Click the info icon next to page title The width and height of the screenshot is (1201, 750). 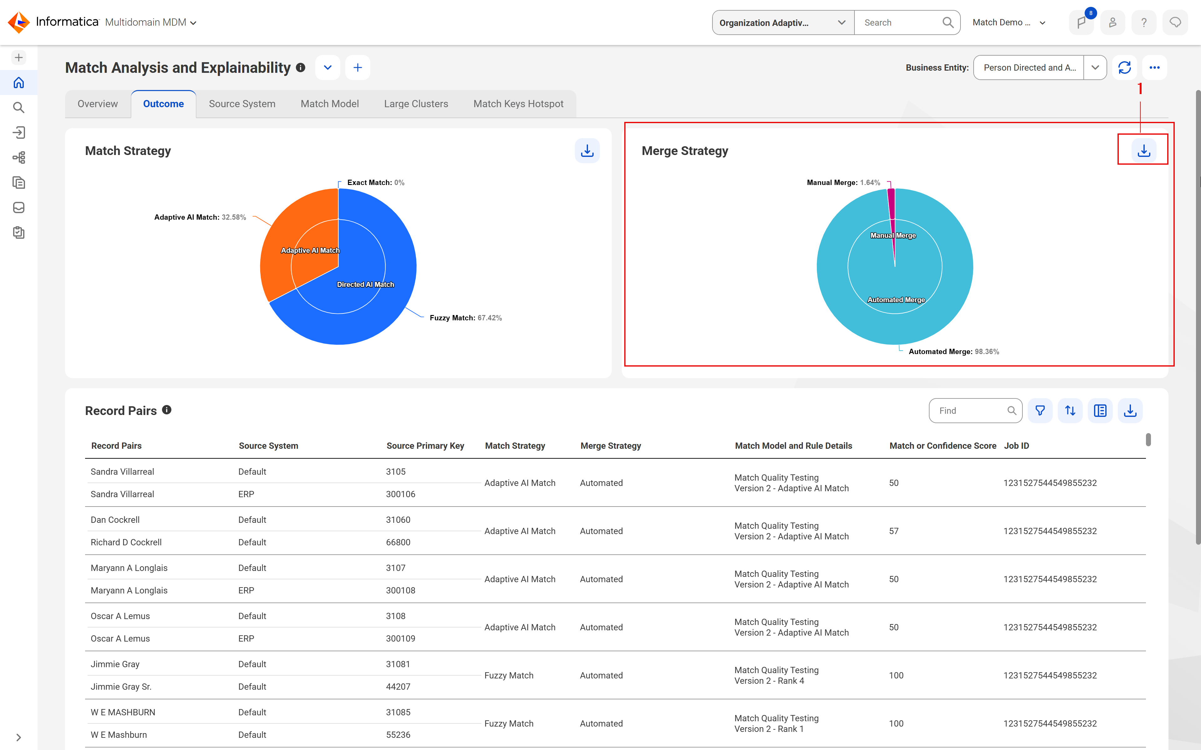[301, 67]
